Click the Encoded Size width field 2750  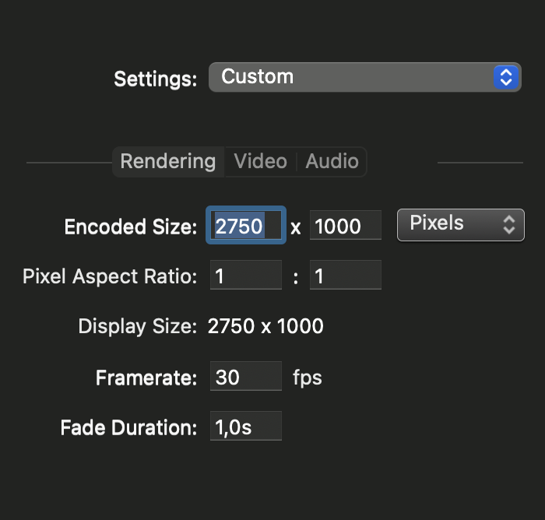[246, 225]
